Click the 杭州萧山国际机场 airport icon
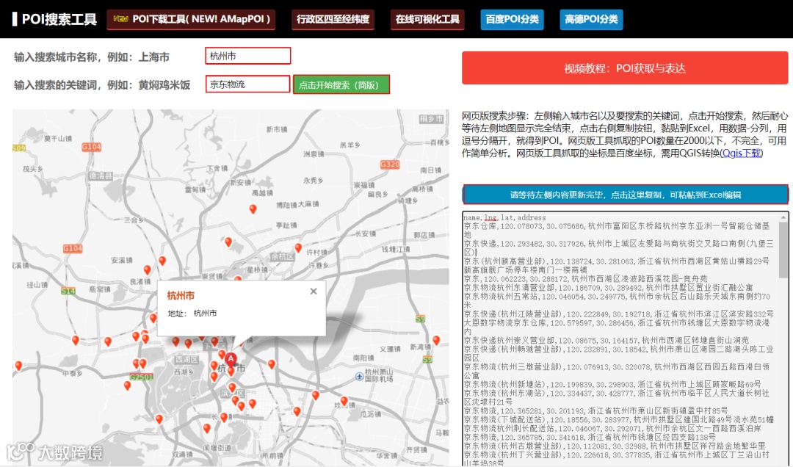Screen dimensions: 793x467 pos(360,377)
